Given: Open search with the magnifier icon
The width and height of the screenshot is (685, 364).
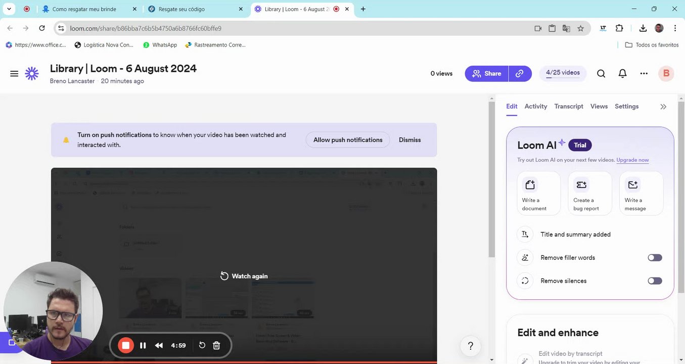Looking at the screenshot, I should pyautogui.click(x=601, y=74).
